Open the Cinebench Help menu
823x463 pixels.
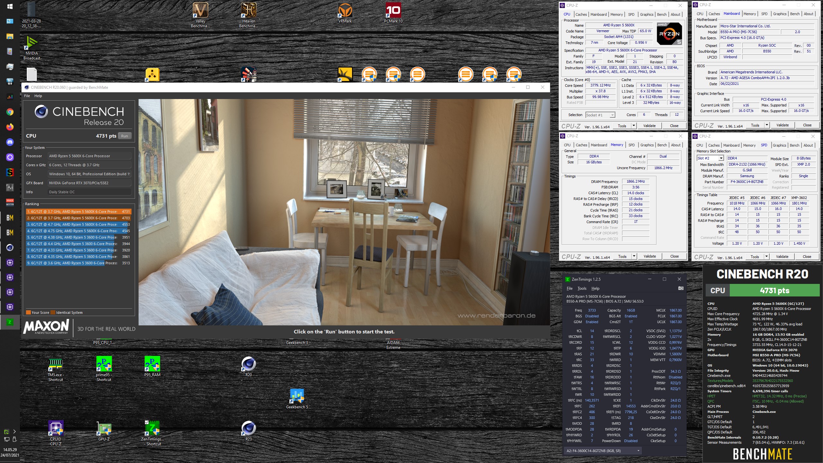[x=38, y=96]
